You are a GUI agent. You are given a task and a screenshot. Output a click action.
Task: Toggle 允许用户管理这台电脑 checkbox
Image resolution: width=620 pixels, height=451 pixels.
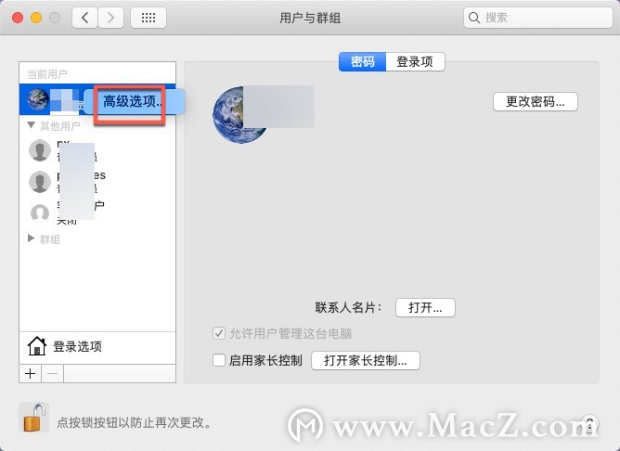219,333
